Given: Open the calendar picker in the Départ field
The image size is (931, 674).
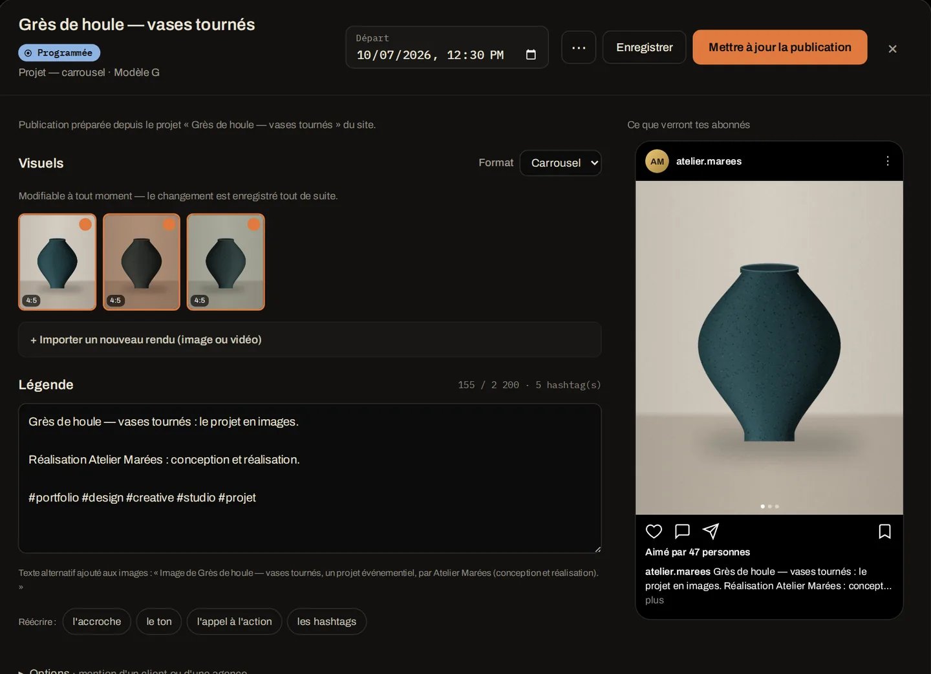Looking at the screenshot, I should pos(531,55).
